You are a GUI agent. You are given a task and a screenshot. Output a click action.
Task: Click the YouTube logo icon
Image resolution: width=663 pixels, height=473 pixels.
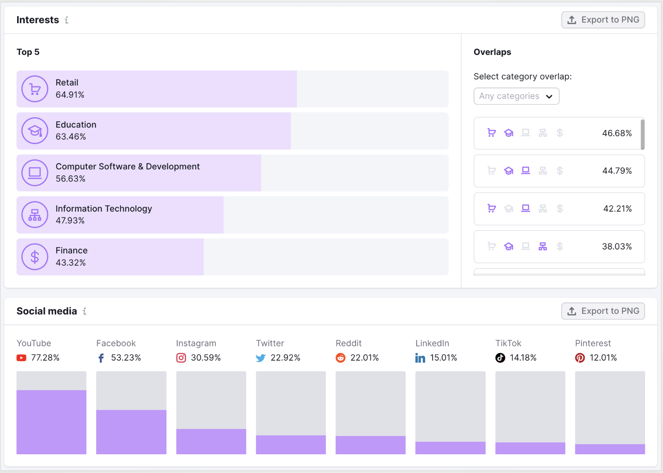[x=21, y=358]
